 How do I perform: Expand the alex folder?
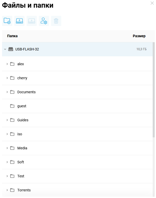[x=7, y=64]
